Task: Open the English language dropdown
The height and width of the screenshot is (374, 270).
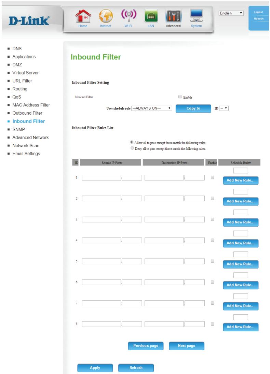Action: point(231,13)
